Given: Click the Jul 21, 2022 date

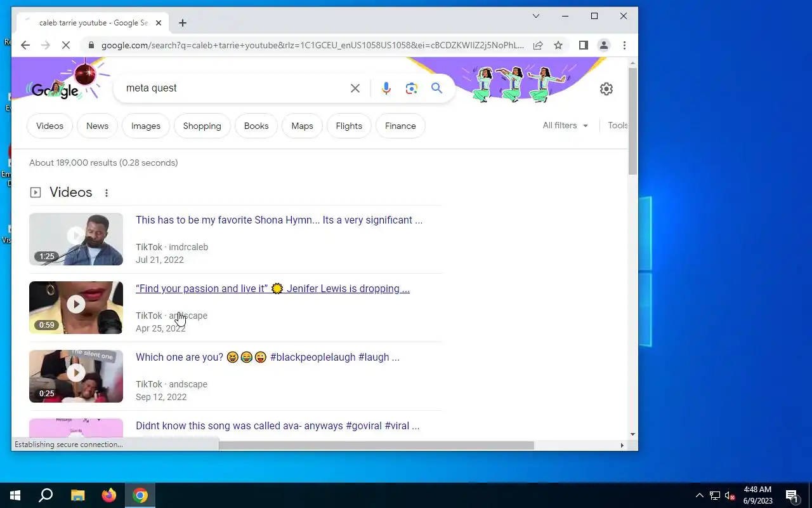Looking at the screenshot, I should (x=160, y=260).
